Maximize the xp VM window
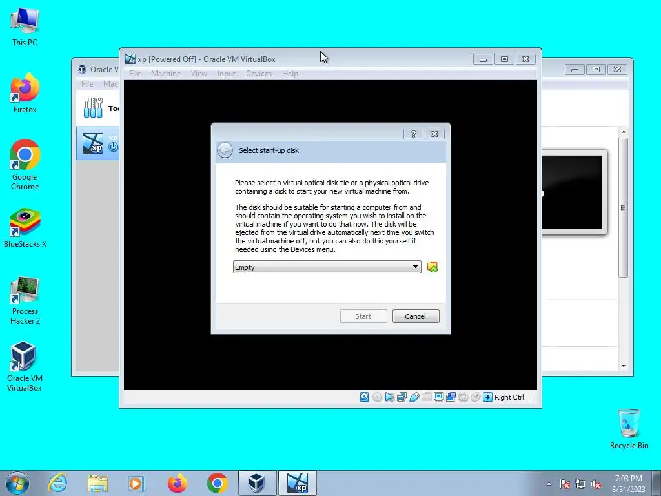Viewport: 661px width, 496px height. [504, 59]
